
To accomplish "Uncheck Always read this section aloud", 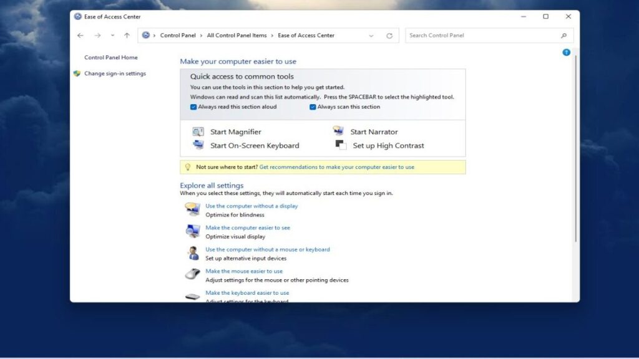I will pyautogui.click(x=192, y=107).
